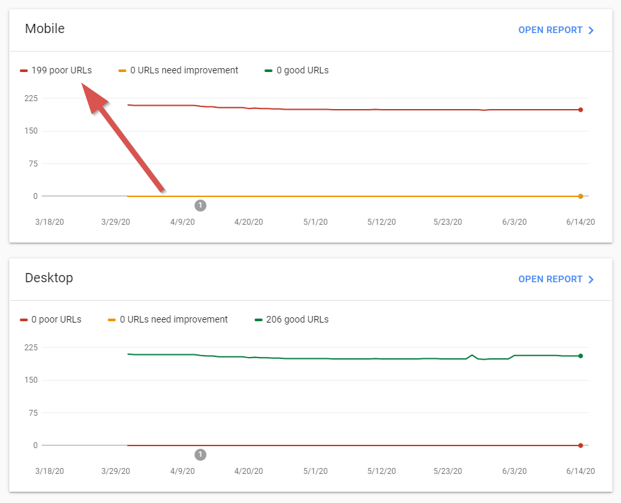Click annotation marker 1 on Desktop chart
The height and width of the screenshot is (503, 621).
coord(200,455)
